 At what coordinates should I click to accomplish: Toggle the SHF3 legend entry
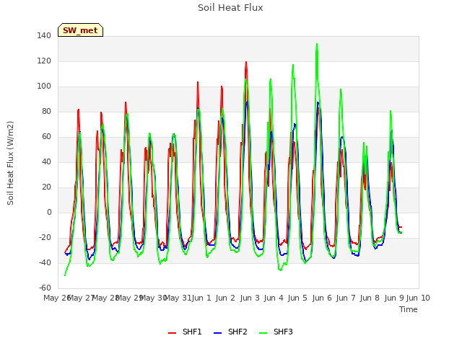click(276, 332)
